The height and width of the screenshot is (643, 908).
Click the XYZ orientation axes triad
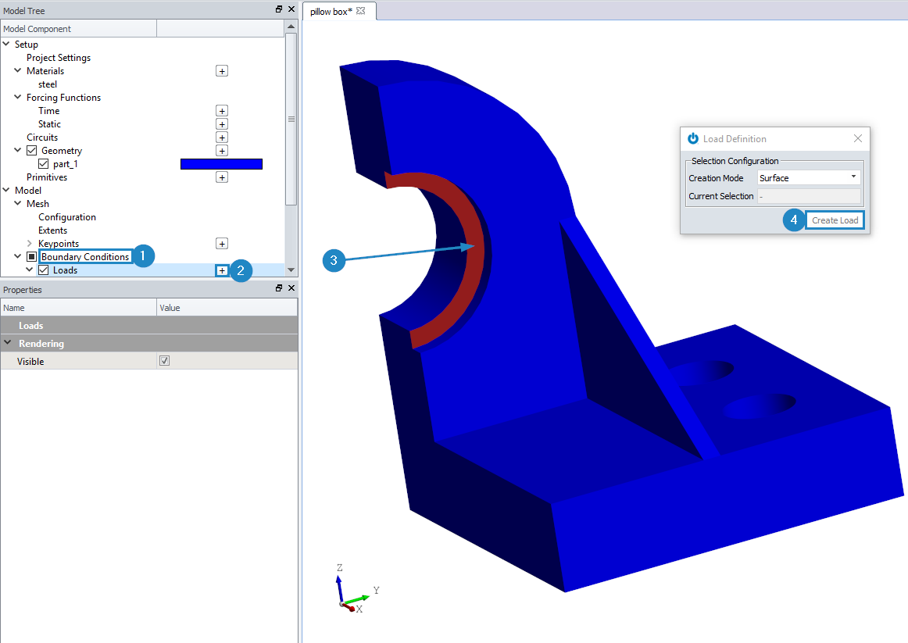[356, 589]
